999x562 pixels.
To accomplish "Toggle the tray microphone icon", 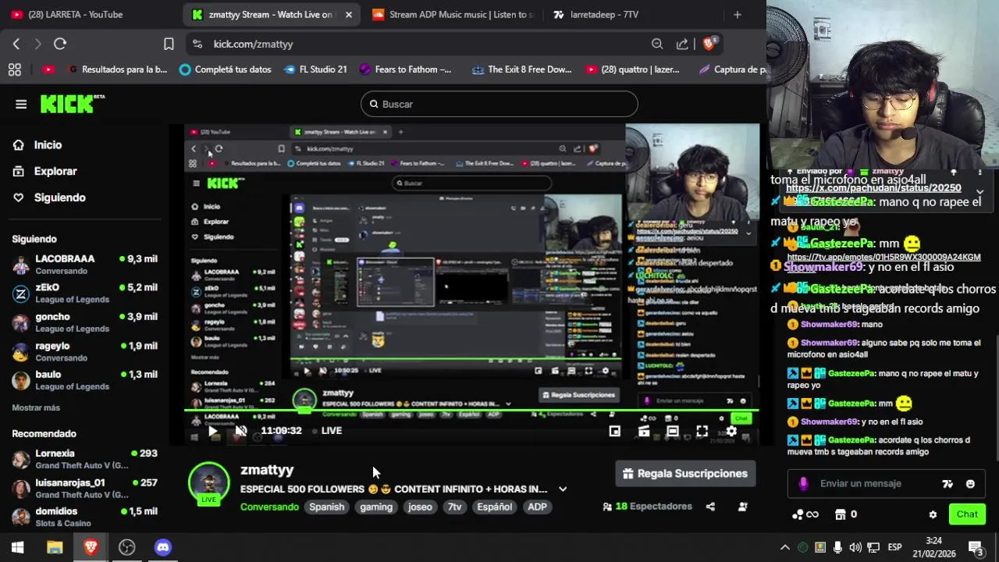I will point(837,547).
